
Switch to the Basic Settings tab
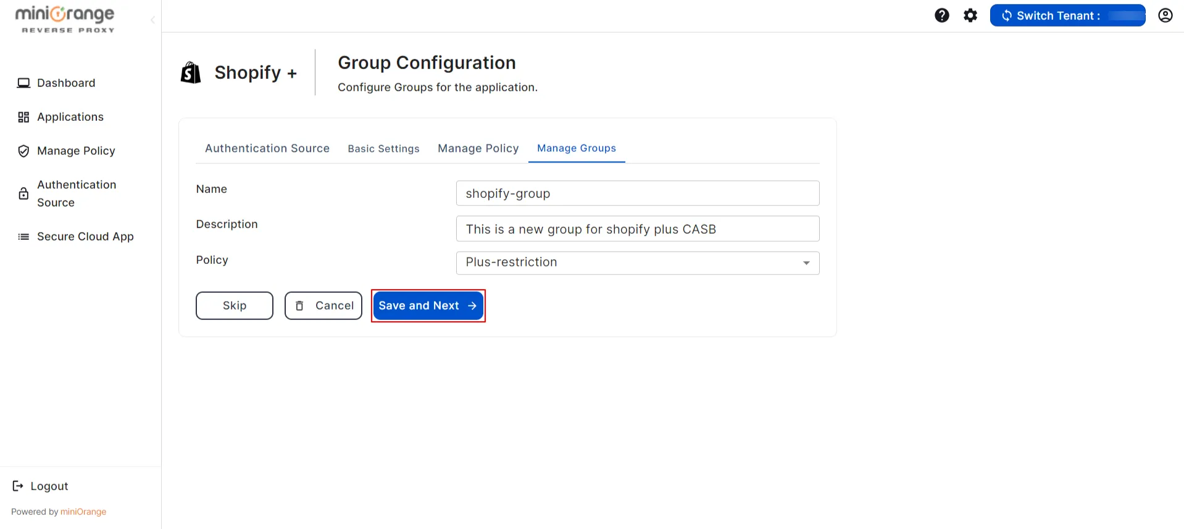point(383,149)
